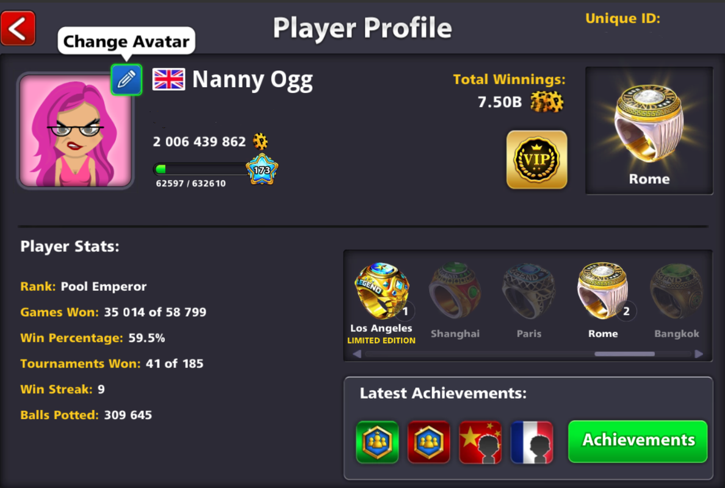Click the left arrow of ring carousel

357,354
